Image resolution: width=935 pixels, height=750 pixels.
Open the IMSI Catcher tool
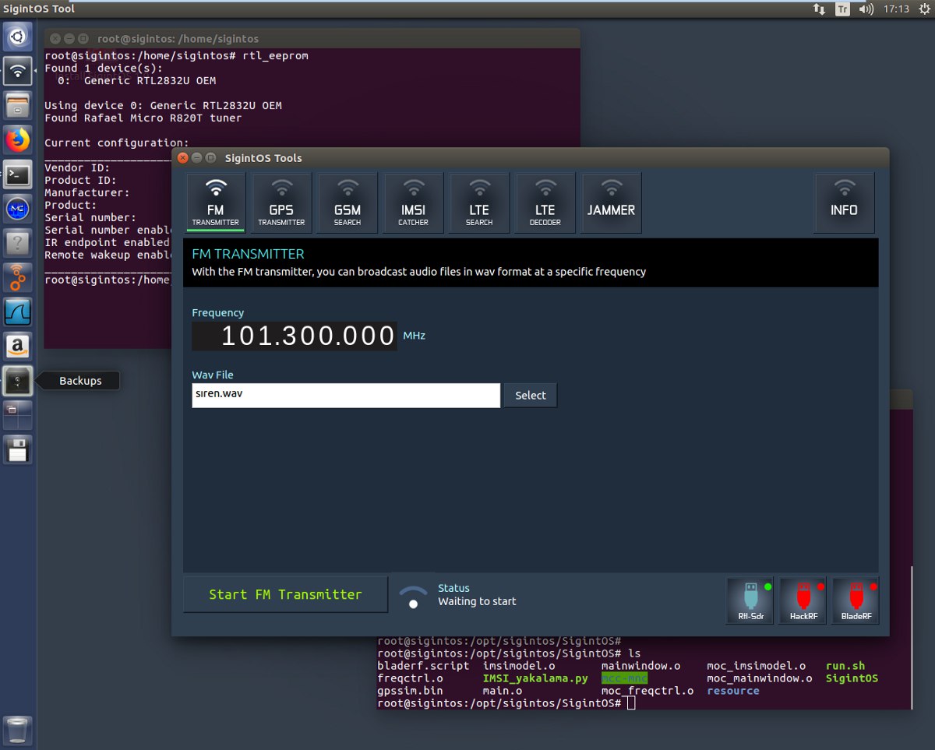click(x=413, y=202)
